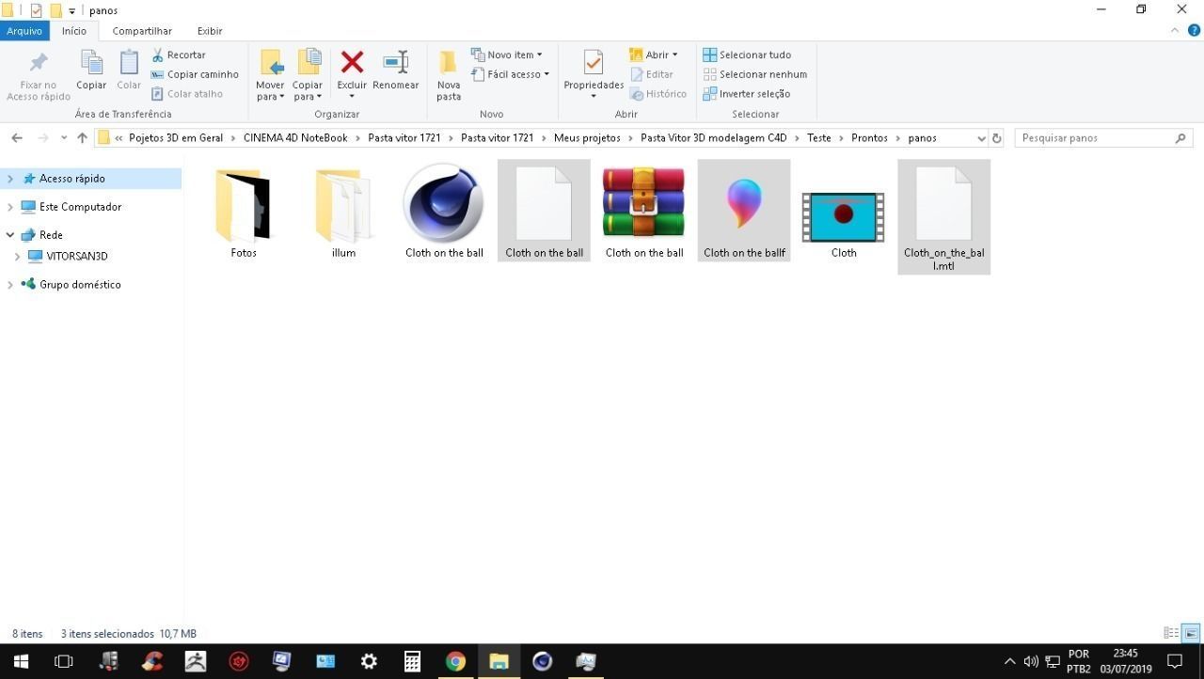Select the Fotos folder
The height and width of the screenshot is (679, 1204).
tap(244, 213)
